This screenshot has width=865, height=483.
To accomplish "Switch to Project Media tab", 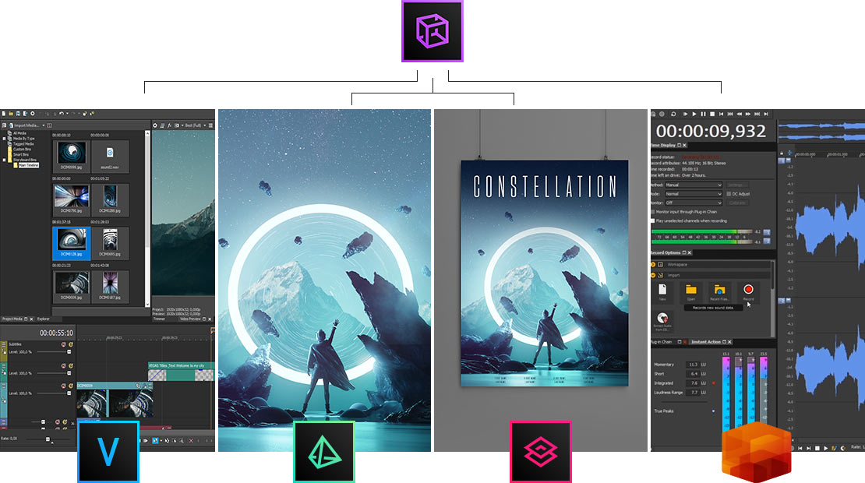I will [12, 319].
